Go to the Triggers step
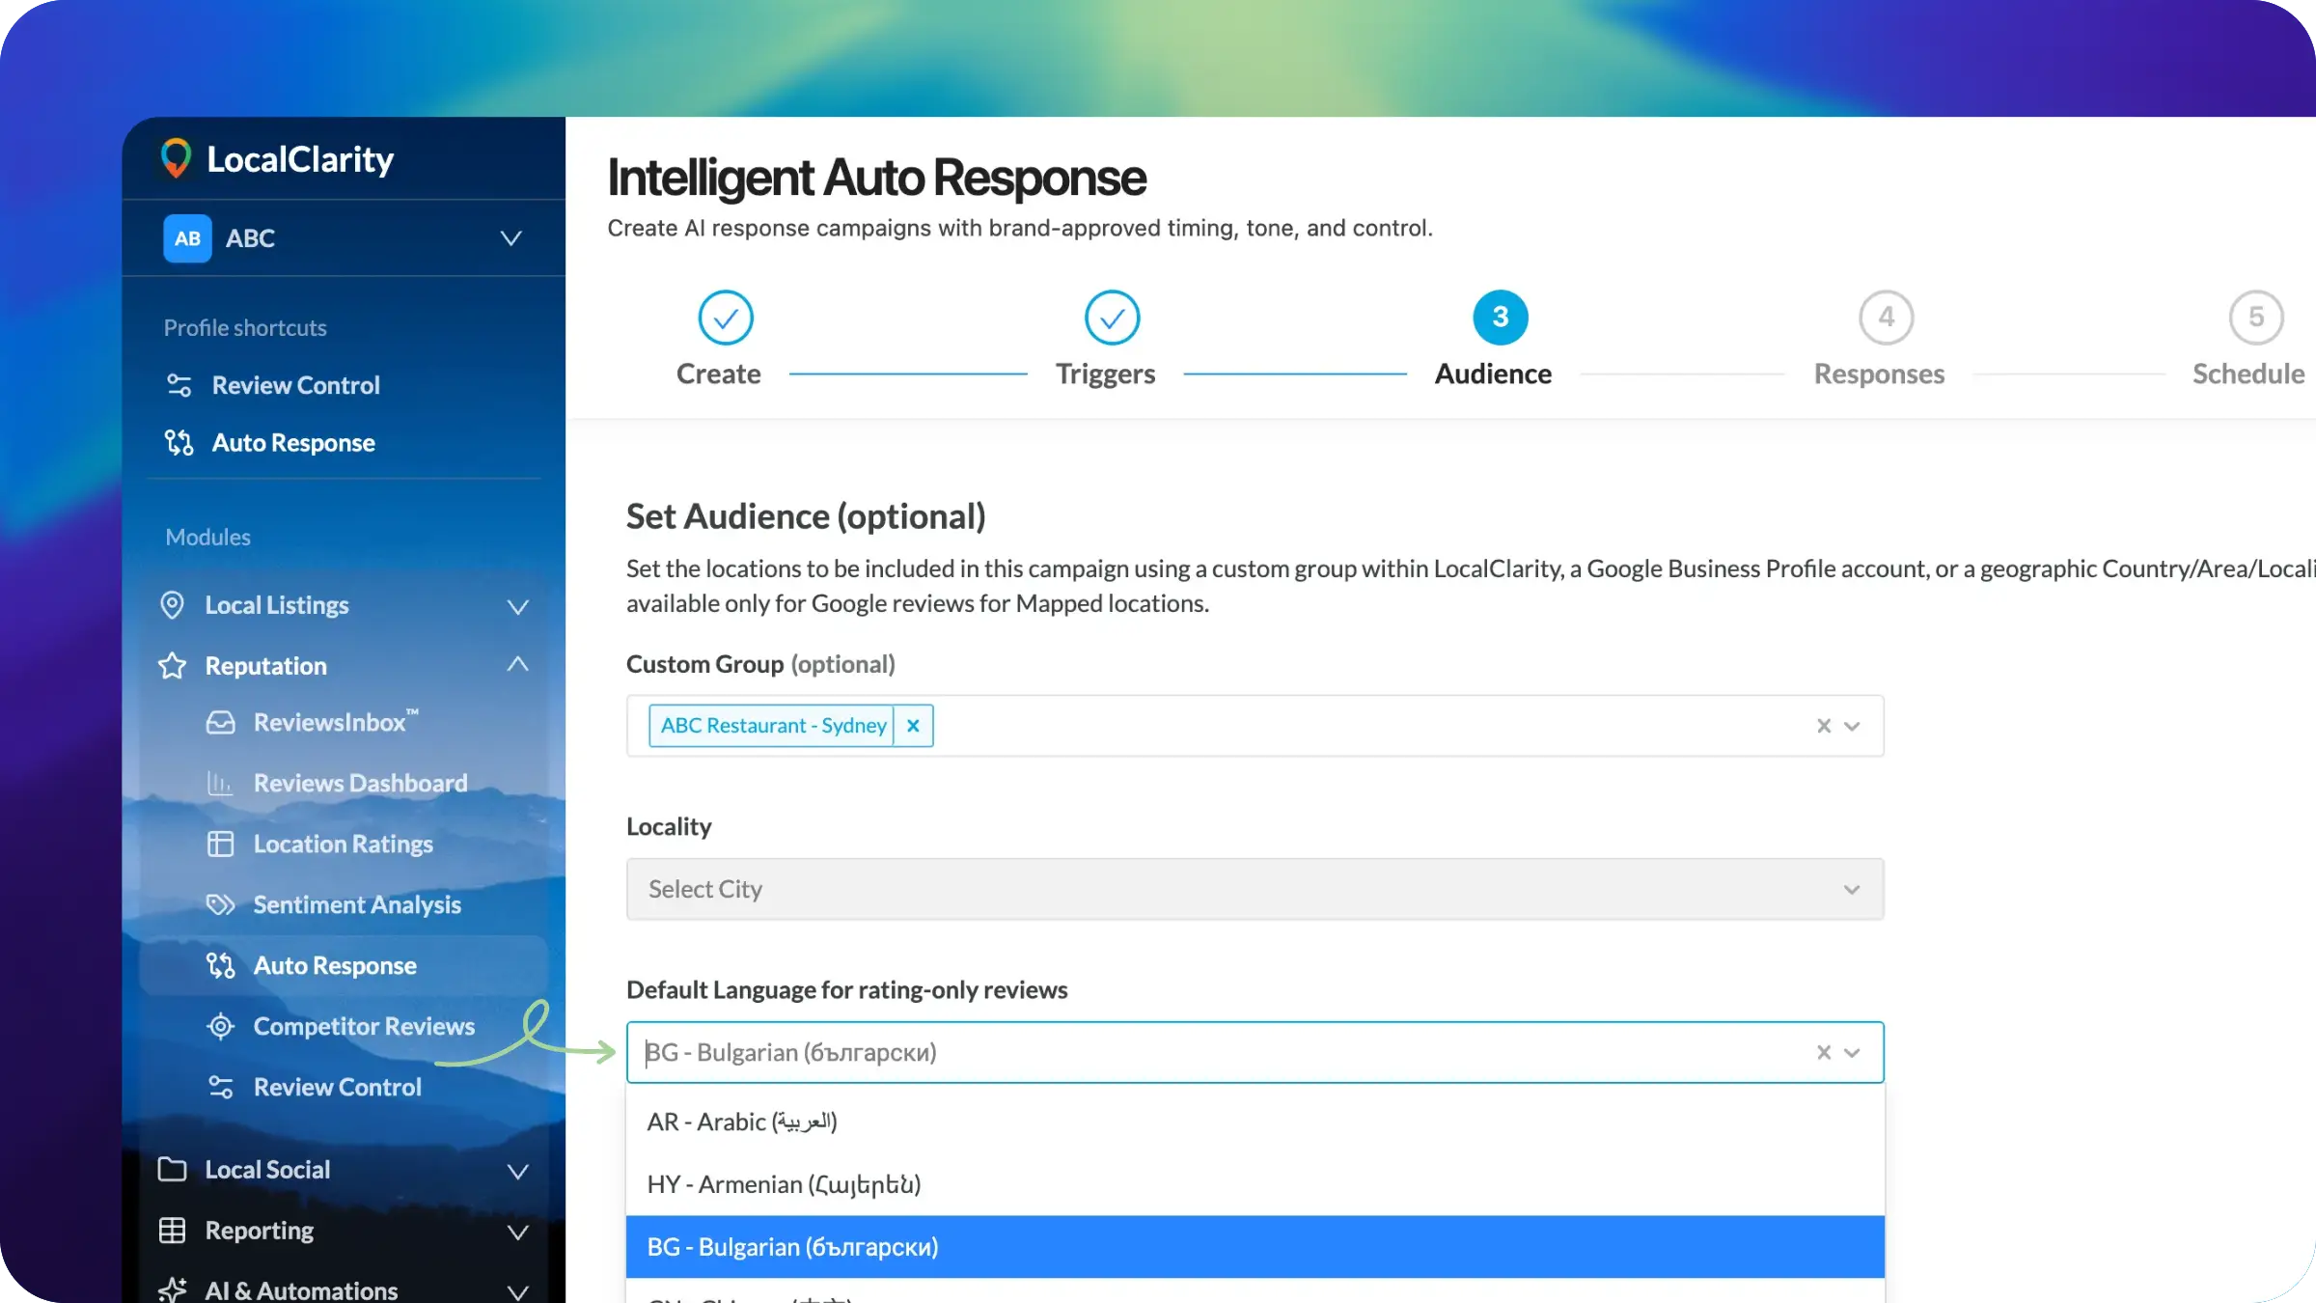This screenshot has height=1303, width=2316. click(1112, 318)
